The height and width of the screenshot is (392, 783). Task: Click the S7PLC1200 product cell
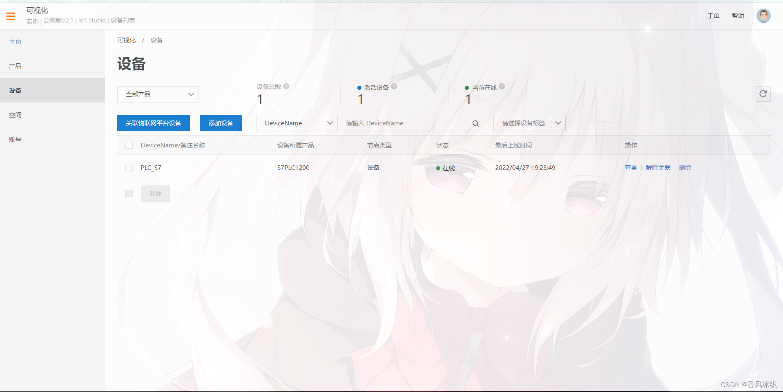point(293,168)
